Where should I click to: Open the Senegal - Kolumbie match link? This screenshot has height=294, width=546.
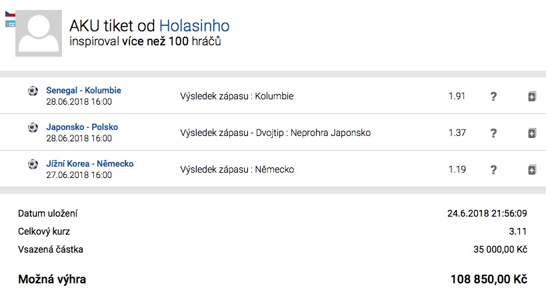(83, 91)
